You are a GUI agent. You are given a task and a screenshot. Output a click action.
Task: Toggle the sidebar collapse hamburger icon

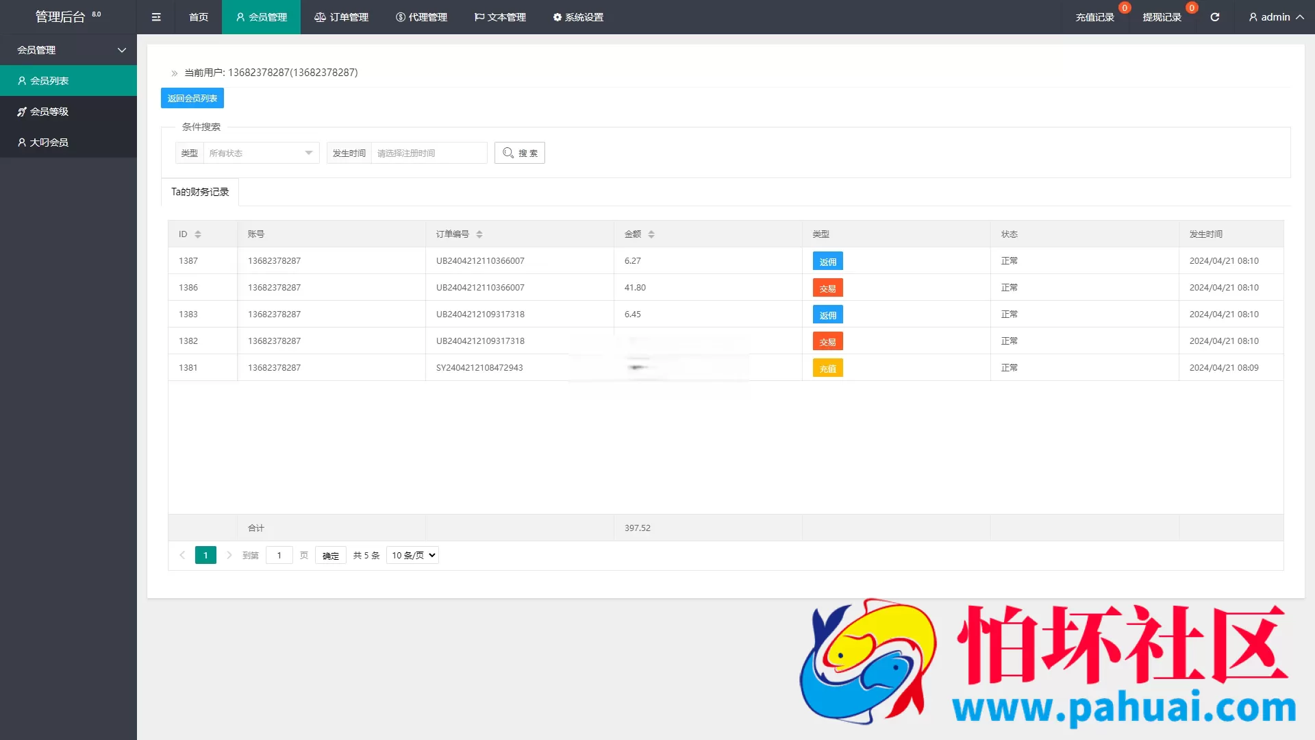(x=156, y=17)
